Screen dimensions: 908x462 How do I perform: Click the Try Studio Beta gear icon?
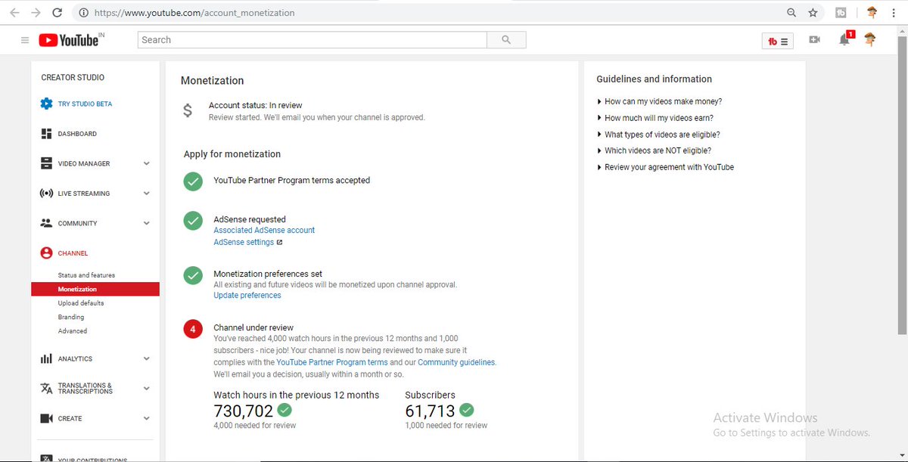point(46,104)
